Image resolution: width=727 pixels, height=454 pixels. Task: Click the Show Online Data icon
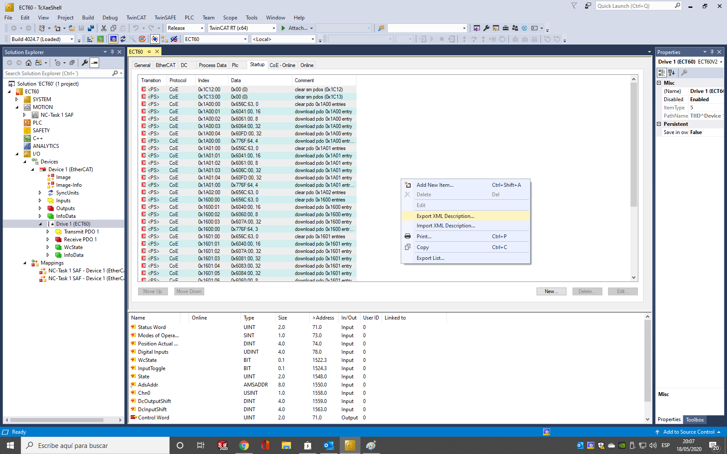tap(155, 39)
